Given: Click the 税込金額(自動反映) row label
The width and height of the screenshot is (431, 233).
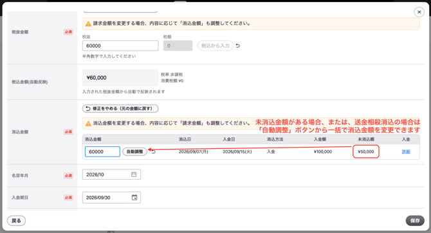Looking at the screenshot, I should 30,82.
